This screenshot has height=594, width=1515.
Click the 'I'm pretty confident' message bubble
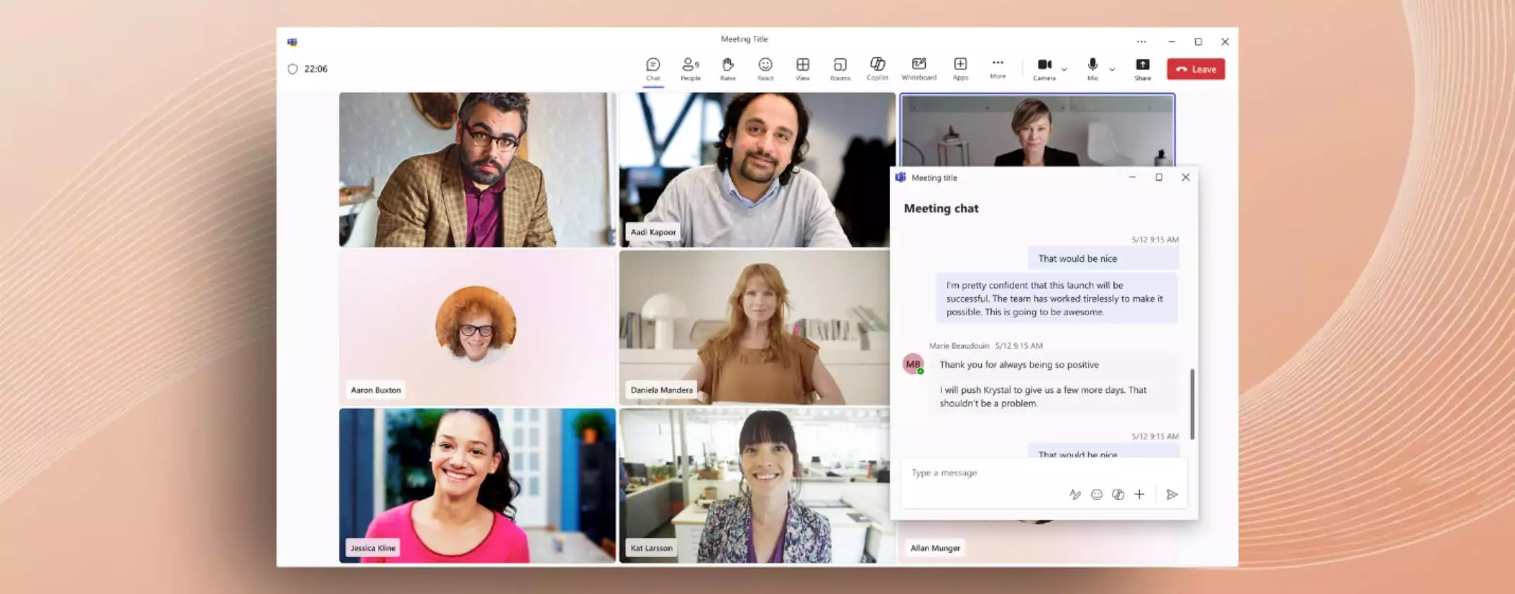1056,298
